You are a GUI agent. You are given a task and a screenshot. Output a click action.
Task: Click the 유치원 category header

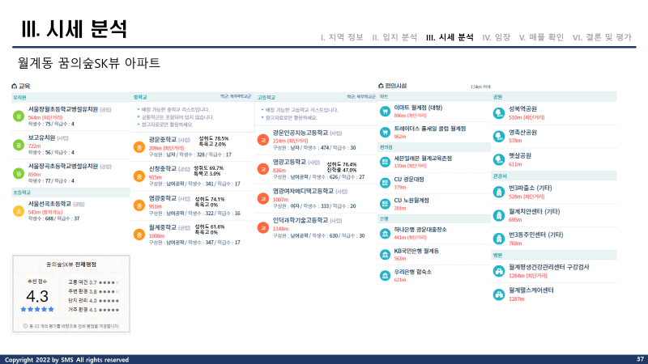[x=70, y=98]
